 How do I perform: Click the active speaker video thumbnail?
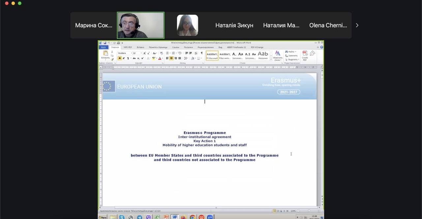tap(140, 25)
